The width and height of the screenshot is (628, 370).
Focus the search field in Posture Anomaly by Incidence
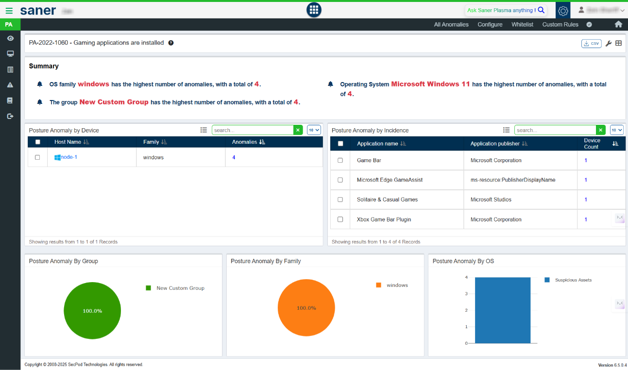click(x=555, y=130)
